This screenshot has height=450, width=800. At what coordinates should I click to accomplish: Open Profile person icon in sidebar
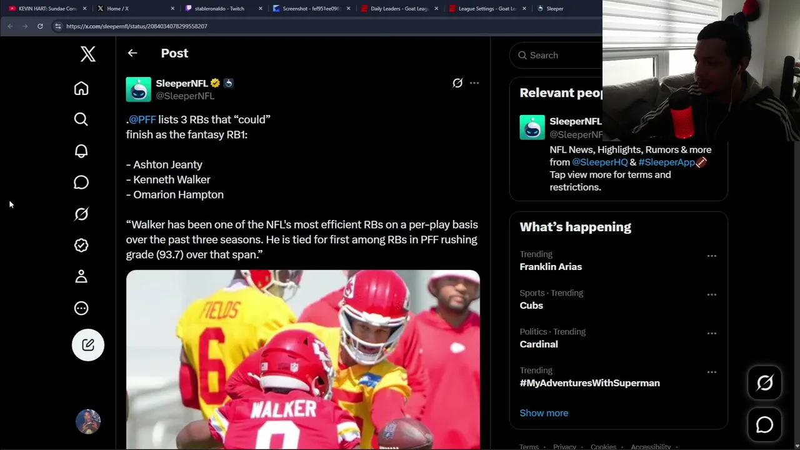pos(81,277)
